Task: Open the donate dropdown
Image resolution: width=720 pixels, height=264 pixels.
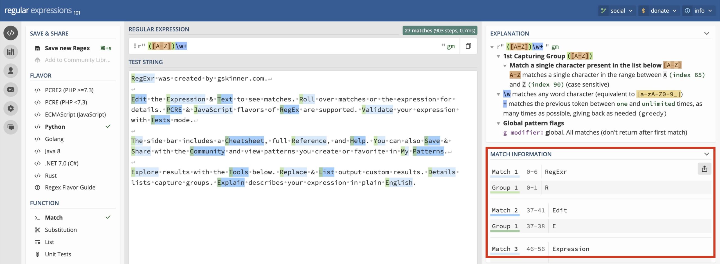Action: [659, 11]
